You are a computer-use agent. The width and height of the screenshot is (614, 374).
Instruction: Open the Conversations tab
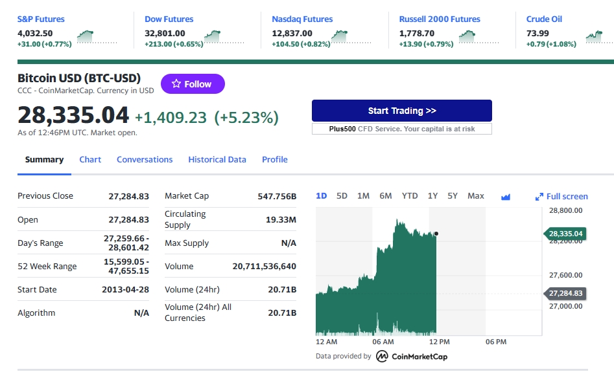click(145, 159)
